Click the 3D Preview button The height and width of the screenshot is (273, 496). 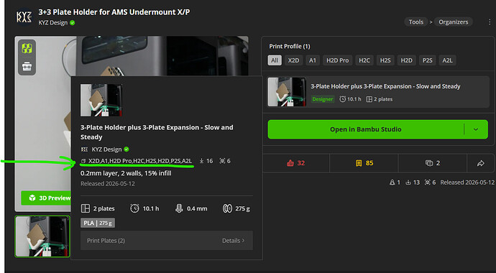46,198
